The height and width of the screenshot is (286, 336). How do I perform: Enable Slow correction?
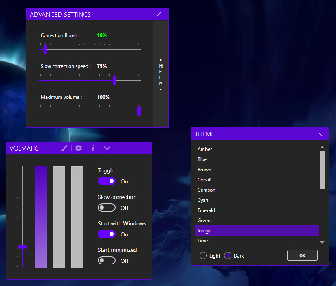point(107,207)
